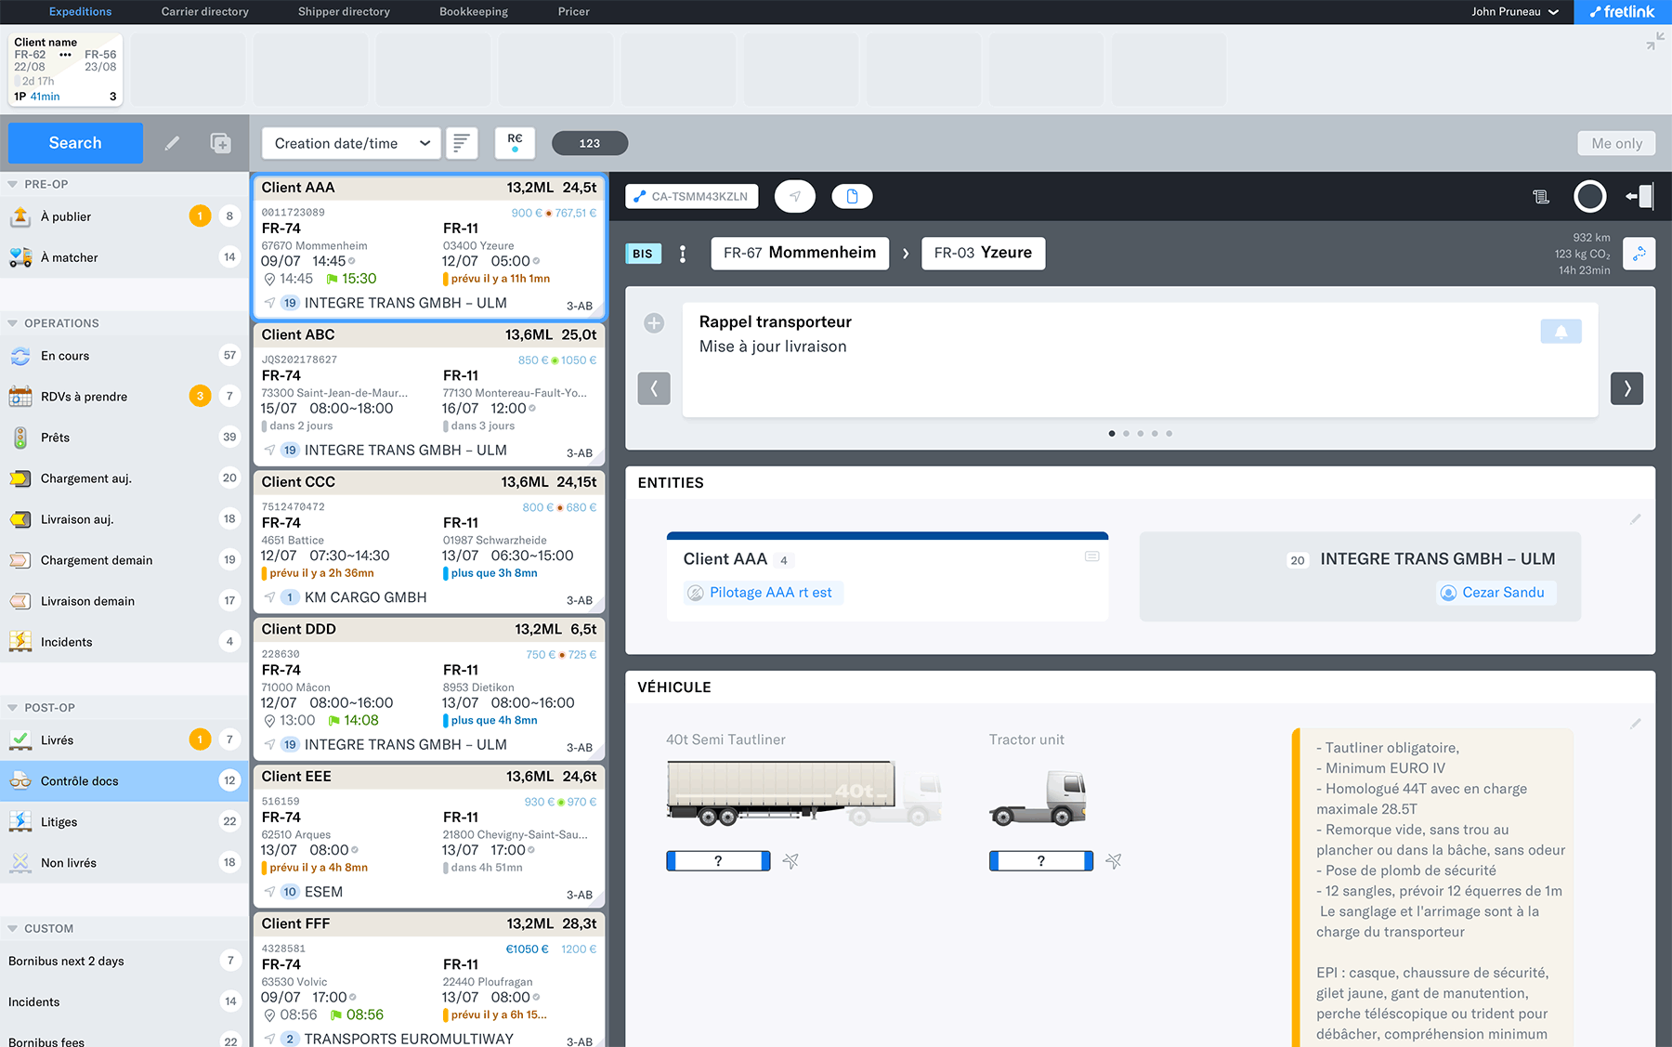This screenshot has width=1672, height=1047.
Task: Click the collapse arrows icon at top right
Action: click(1654, 42)
